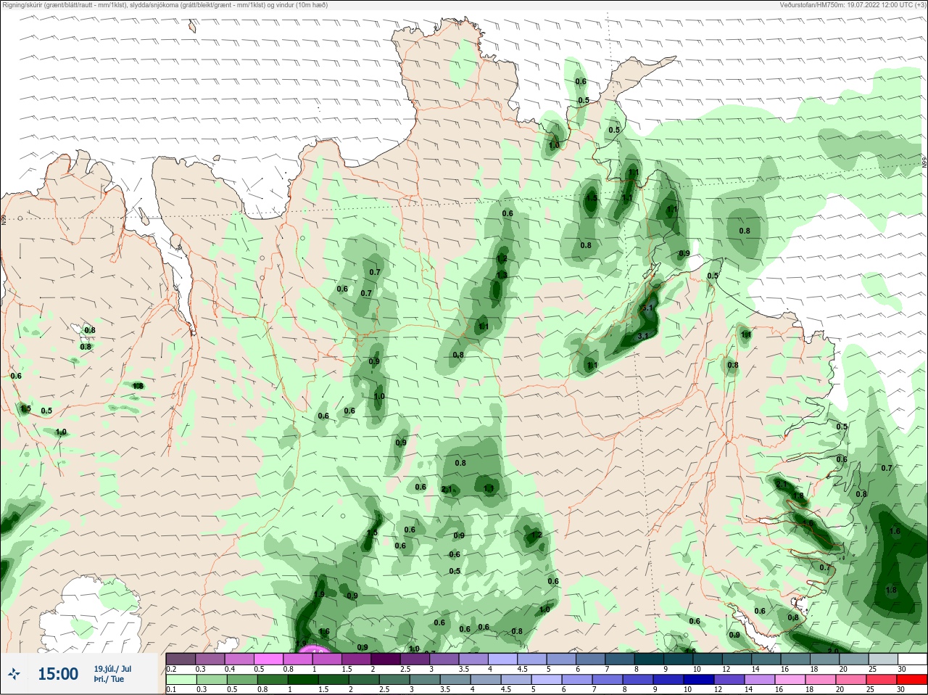The height and width of the screenshot is (695, 928).
Task: Click the date text '19.júl./ Jul'
Action: (112, 669)
